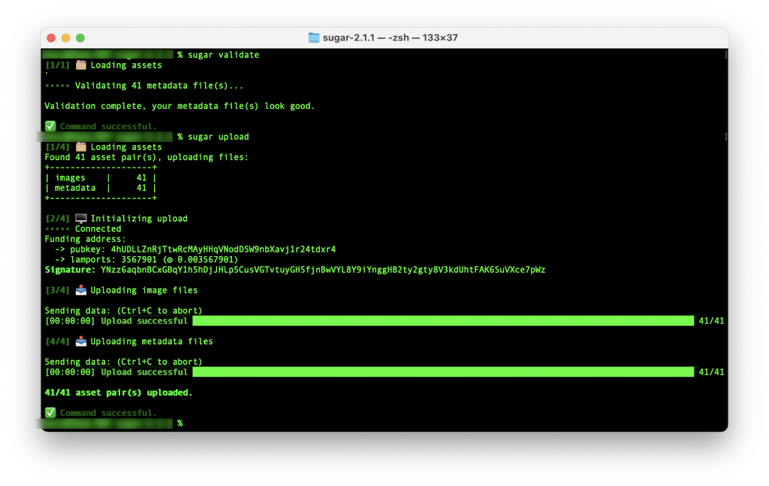Click the green checkmark after sugar validate output

(x=50, y=126)
